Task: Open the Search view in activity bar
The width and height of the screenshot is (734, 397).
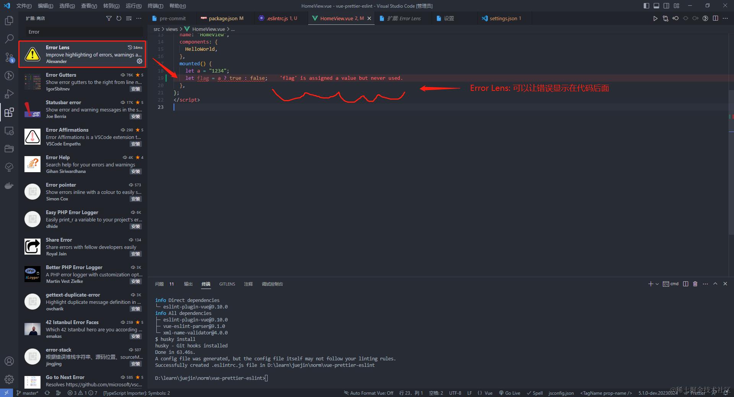Action: tap(9, 39)
